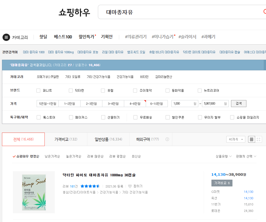266x222 pixels.
Task: Check the 무이자 할부 option
Action: pyautogui.click(x=200, y=117)
